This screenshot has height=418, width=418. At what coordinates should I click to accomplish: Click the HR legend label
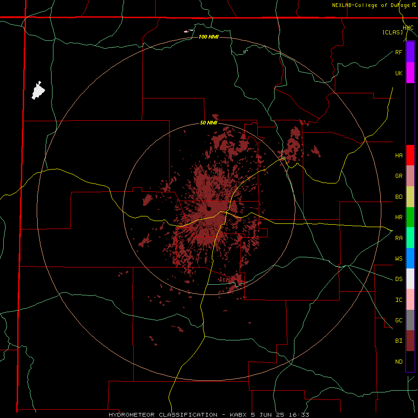click(398, 217)
